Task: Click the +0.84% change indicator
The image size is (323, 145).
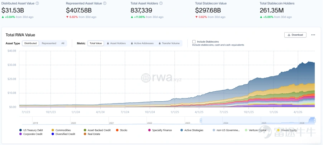Action: coord(9,17)
